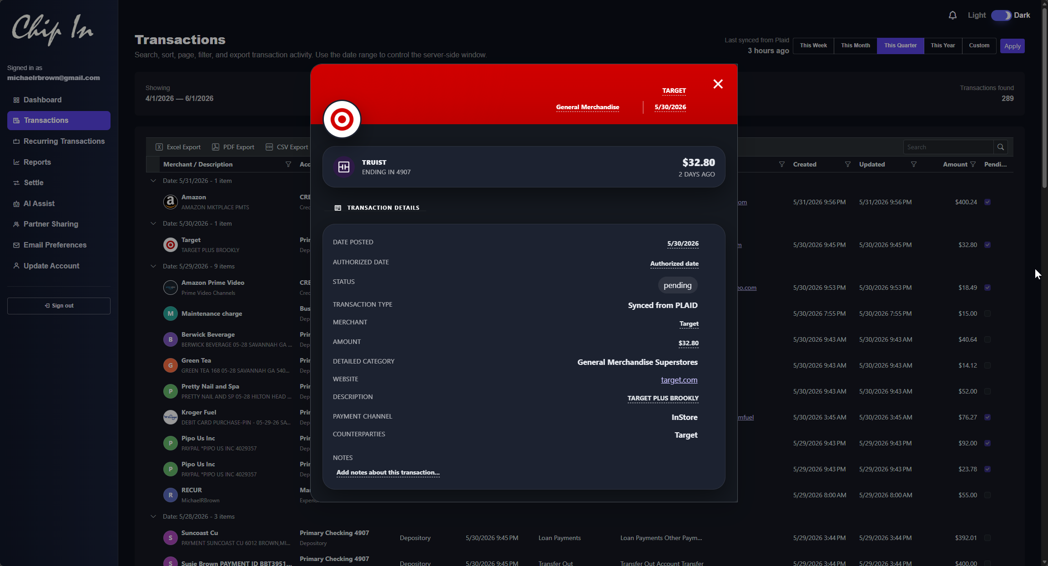Open notifications bell icon

[x=952, y=15]
